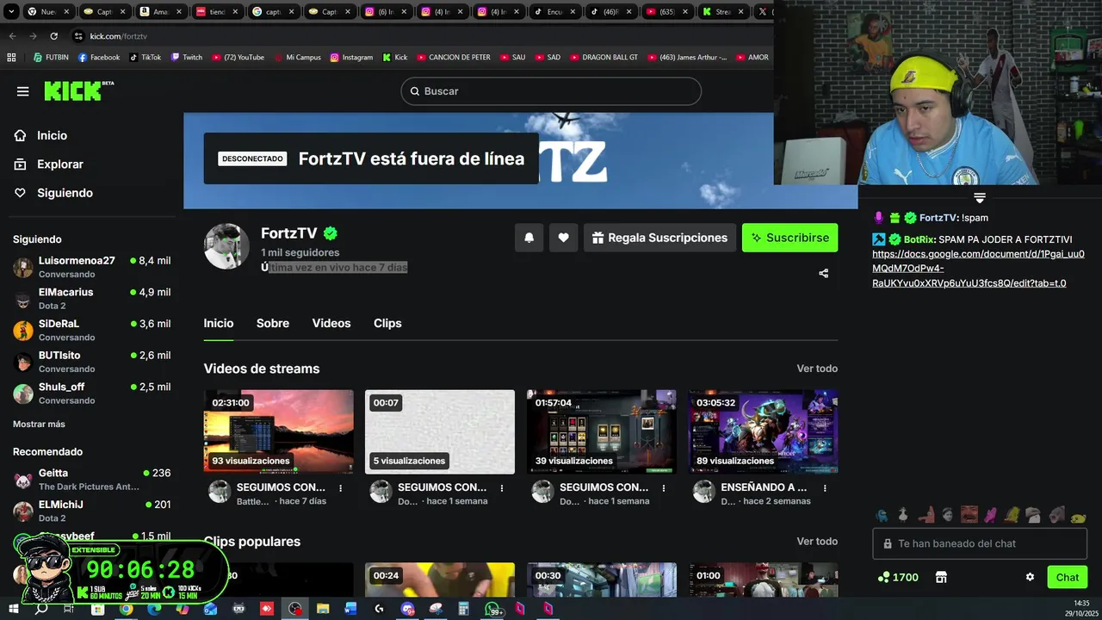
Task: Open Luisormenoa27 channel in the sidebar
Action: (91, 266)
